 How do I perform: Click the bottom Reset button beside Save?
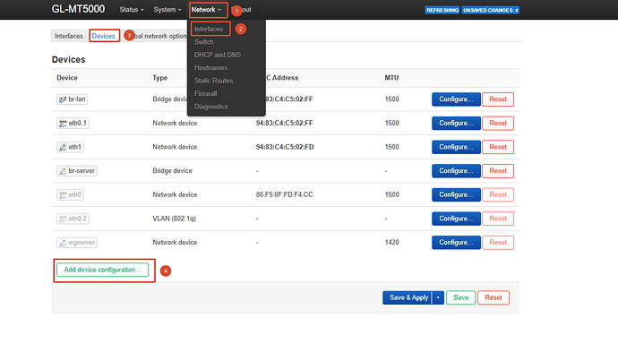[x=494, y=297]
